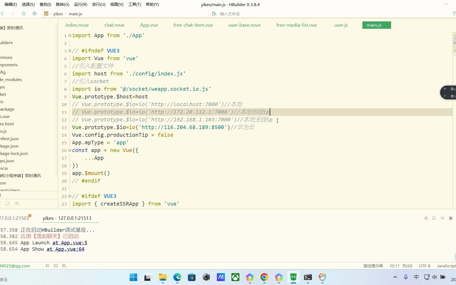
Task: Open Microsoft Store from the taskbar
Action: pos(192,277)
